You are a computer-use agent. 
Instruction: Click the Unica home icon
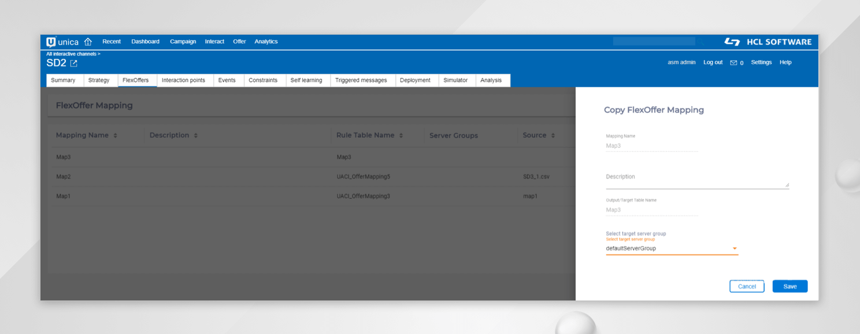point(88,42)
